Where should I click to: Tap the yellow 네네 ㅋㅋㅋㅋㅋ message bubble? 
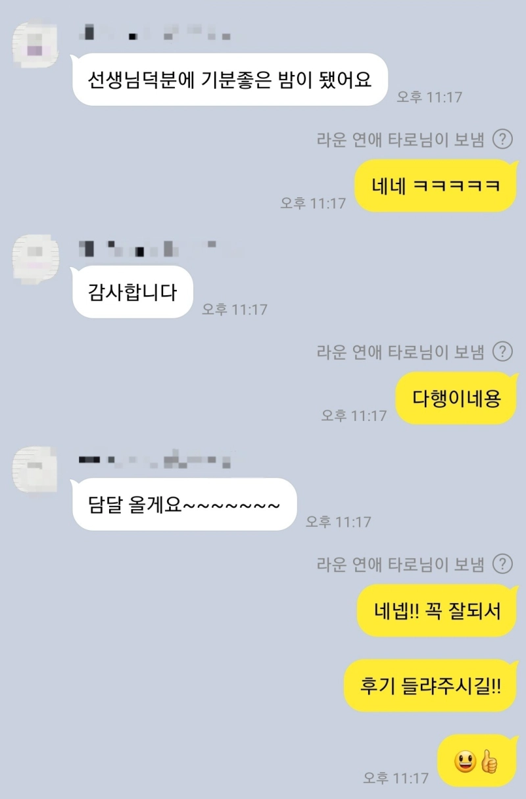(437, 186)
